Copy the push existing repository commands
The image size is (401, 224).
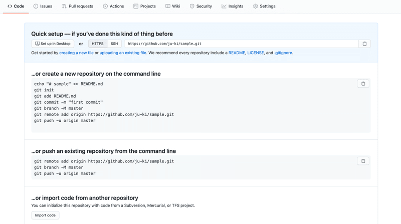tap(363, 161)
